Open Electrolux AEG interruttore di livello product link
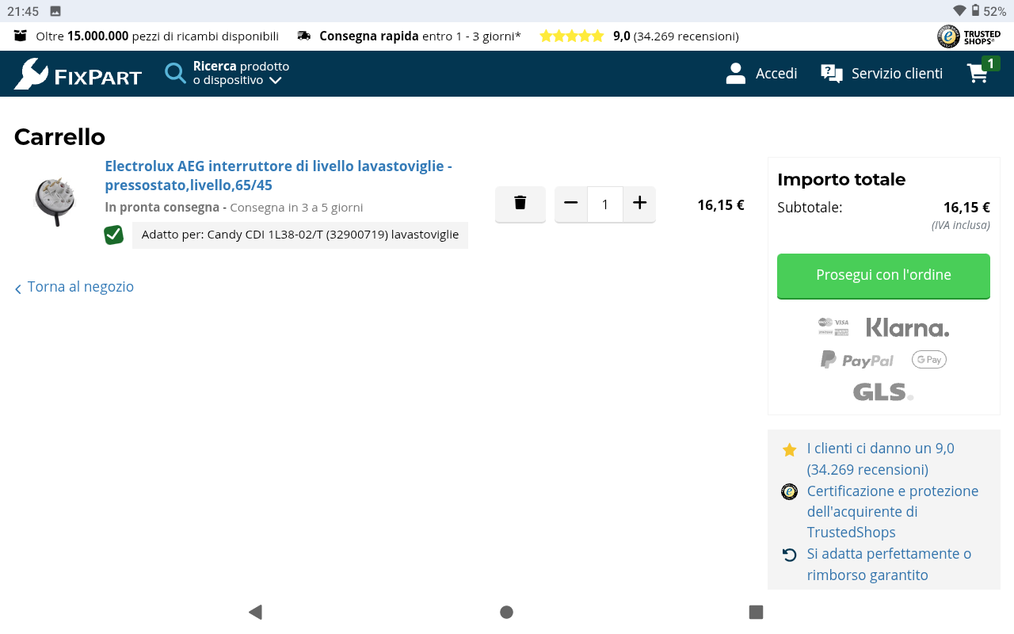The width and height of the screenshot is (1014, 634). click(x=278, y=176)
